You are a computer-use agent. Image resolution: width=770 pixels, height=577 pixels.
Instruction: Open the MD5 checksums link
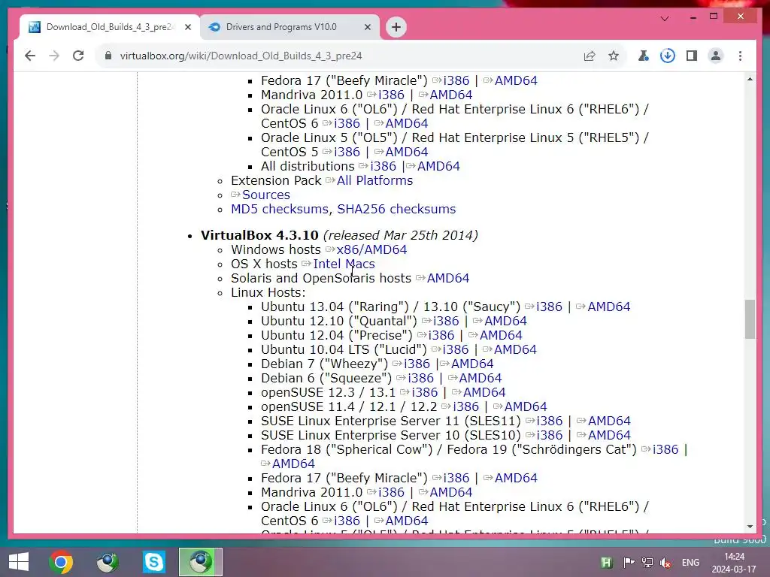[280, 209]
